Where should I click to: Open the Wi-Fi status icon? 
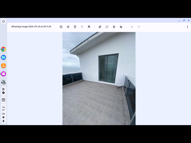pos(3,117)
